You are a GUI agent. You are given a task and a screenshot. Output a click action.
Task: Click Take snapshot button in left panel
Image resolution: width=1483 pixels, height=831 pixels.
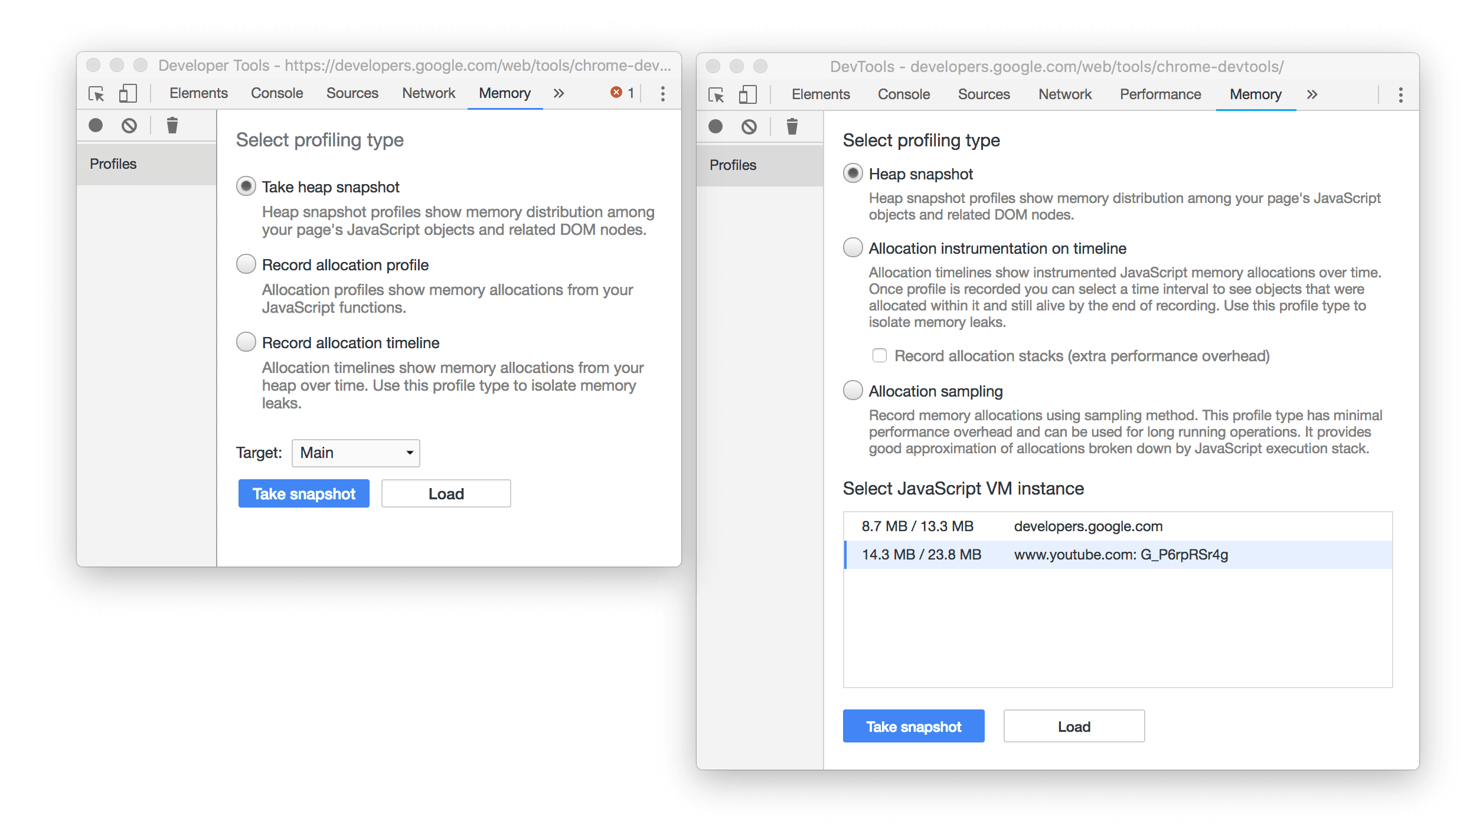point(302,494)
